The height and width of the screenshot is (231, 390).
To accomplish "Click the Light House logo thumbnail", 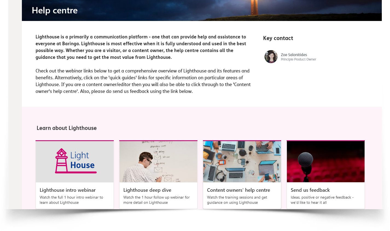I will tap(75, 162).
